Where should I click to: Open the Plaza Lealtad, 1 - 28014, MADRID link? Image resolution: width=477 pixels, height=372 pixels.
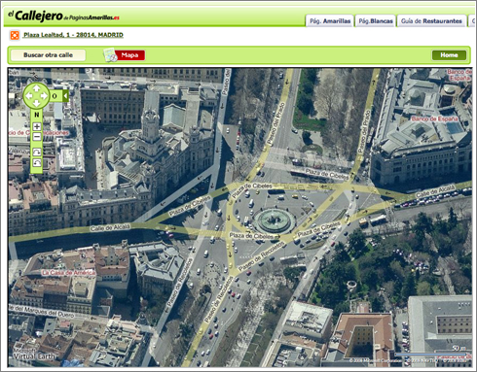(x=73, y=35)
